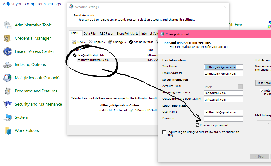This screenshot has height=166, width=271.
Task: Click the callthatgirl@gmail.com\Inbox location text
Action: click(119, 105)
